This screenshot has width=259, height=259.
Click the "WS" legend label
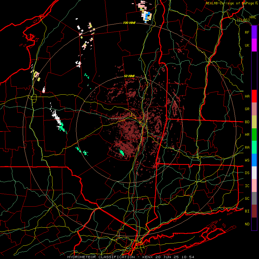[x=247, y=160]
